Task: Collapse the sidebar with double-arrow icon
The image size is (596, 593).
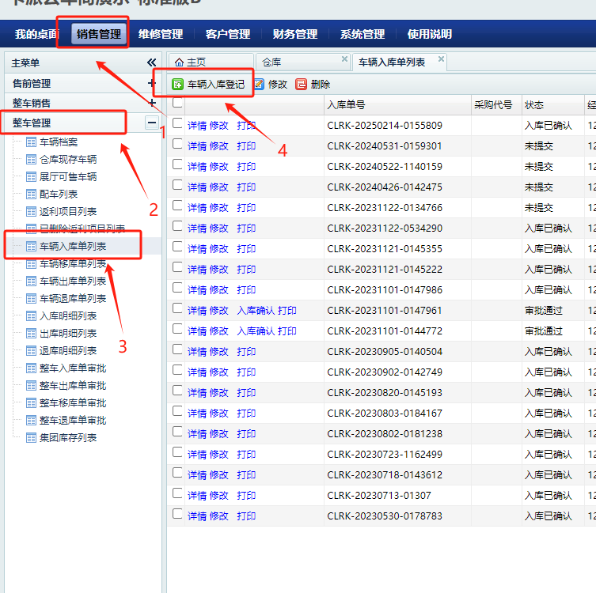Action: click(152, 62)
